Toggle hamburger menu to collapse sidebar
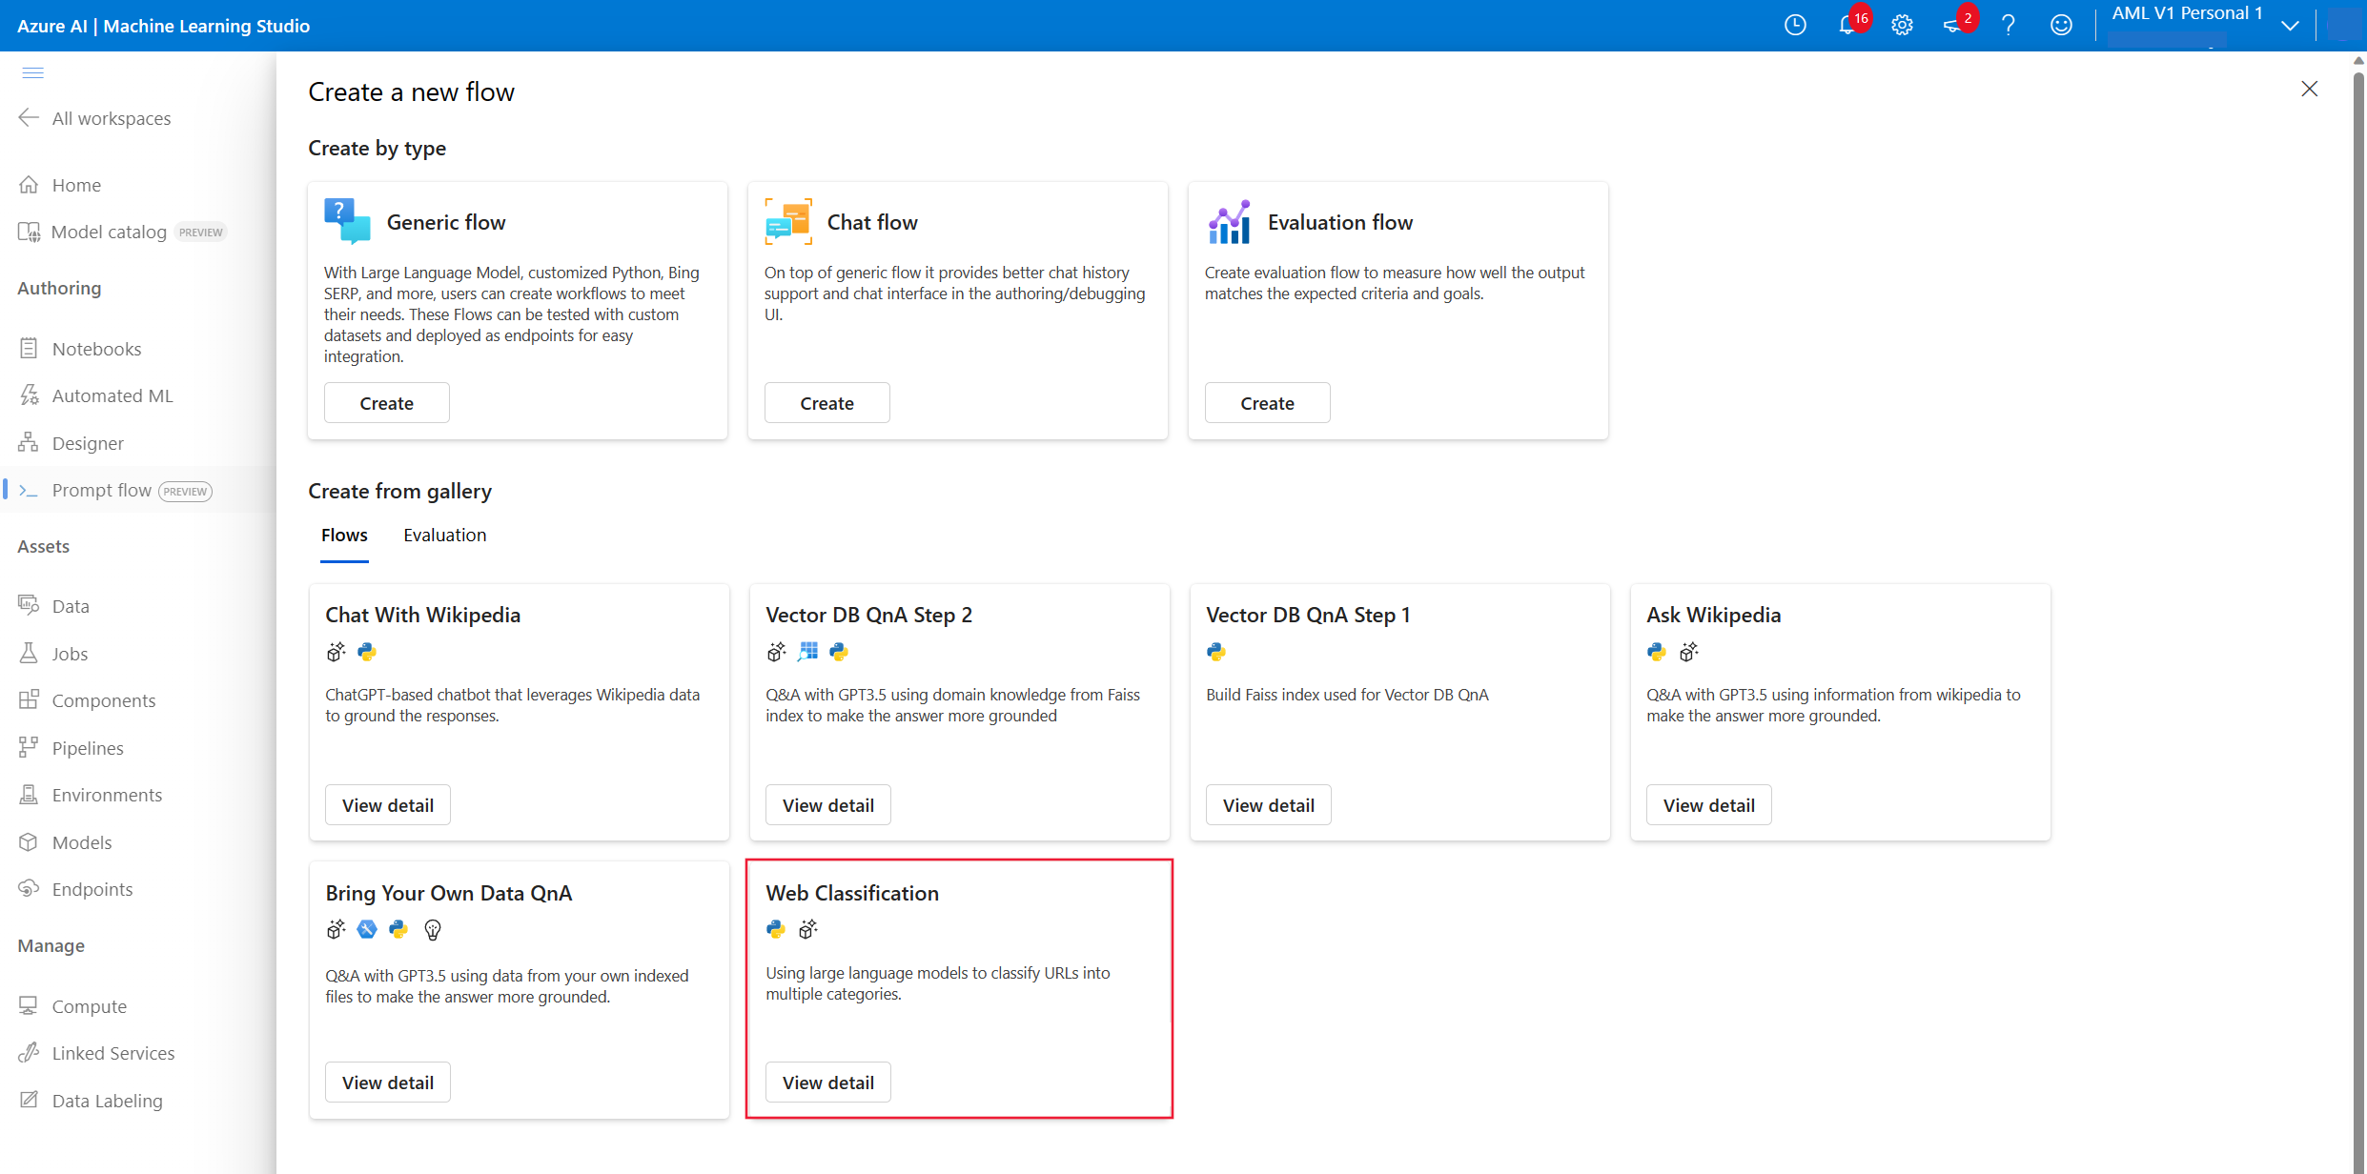This screenshot has width=2367, height=1174. [x=32, y=73]
